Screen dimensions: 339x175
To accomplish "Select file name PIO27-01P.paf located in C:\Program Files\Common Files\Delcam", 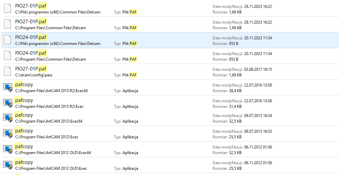I will tap(31, 22).
